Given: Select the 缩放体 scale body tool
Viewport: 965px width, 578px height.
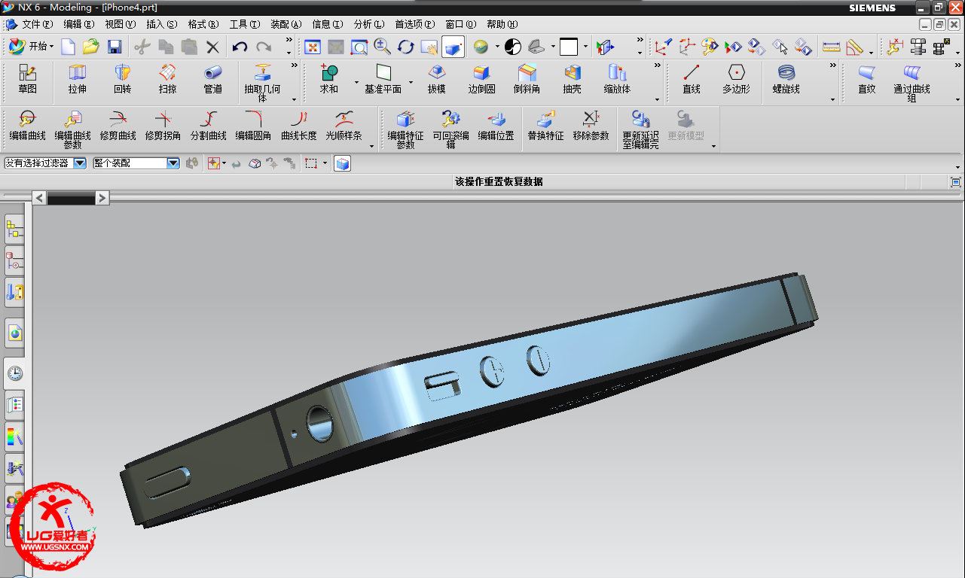Looking at the screenshot, I should point(617,80).
